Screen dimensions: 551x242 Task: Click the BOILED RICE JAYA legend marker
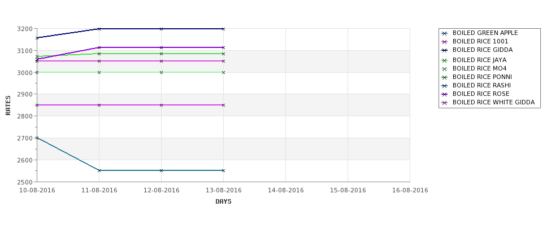coord(445,60)
